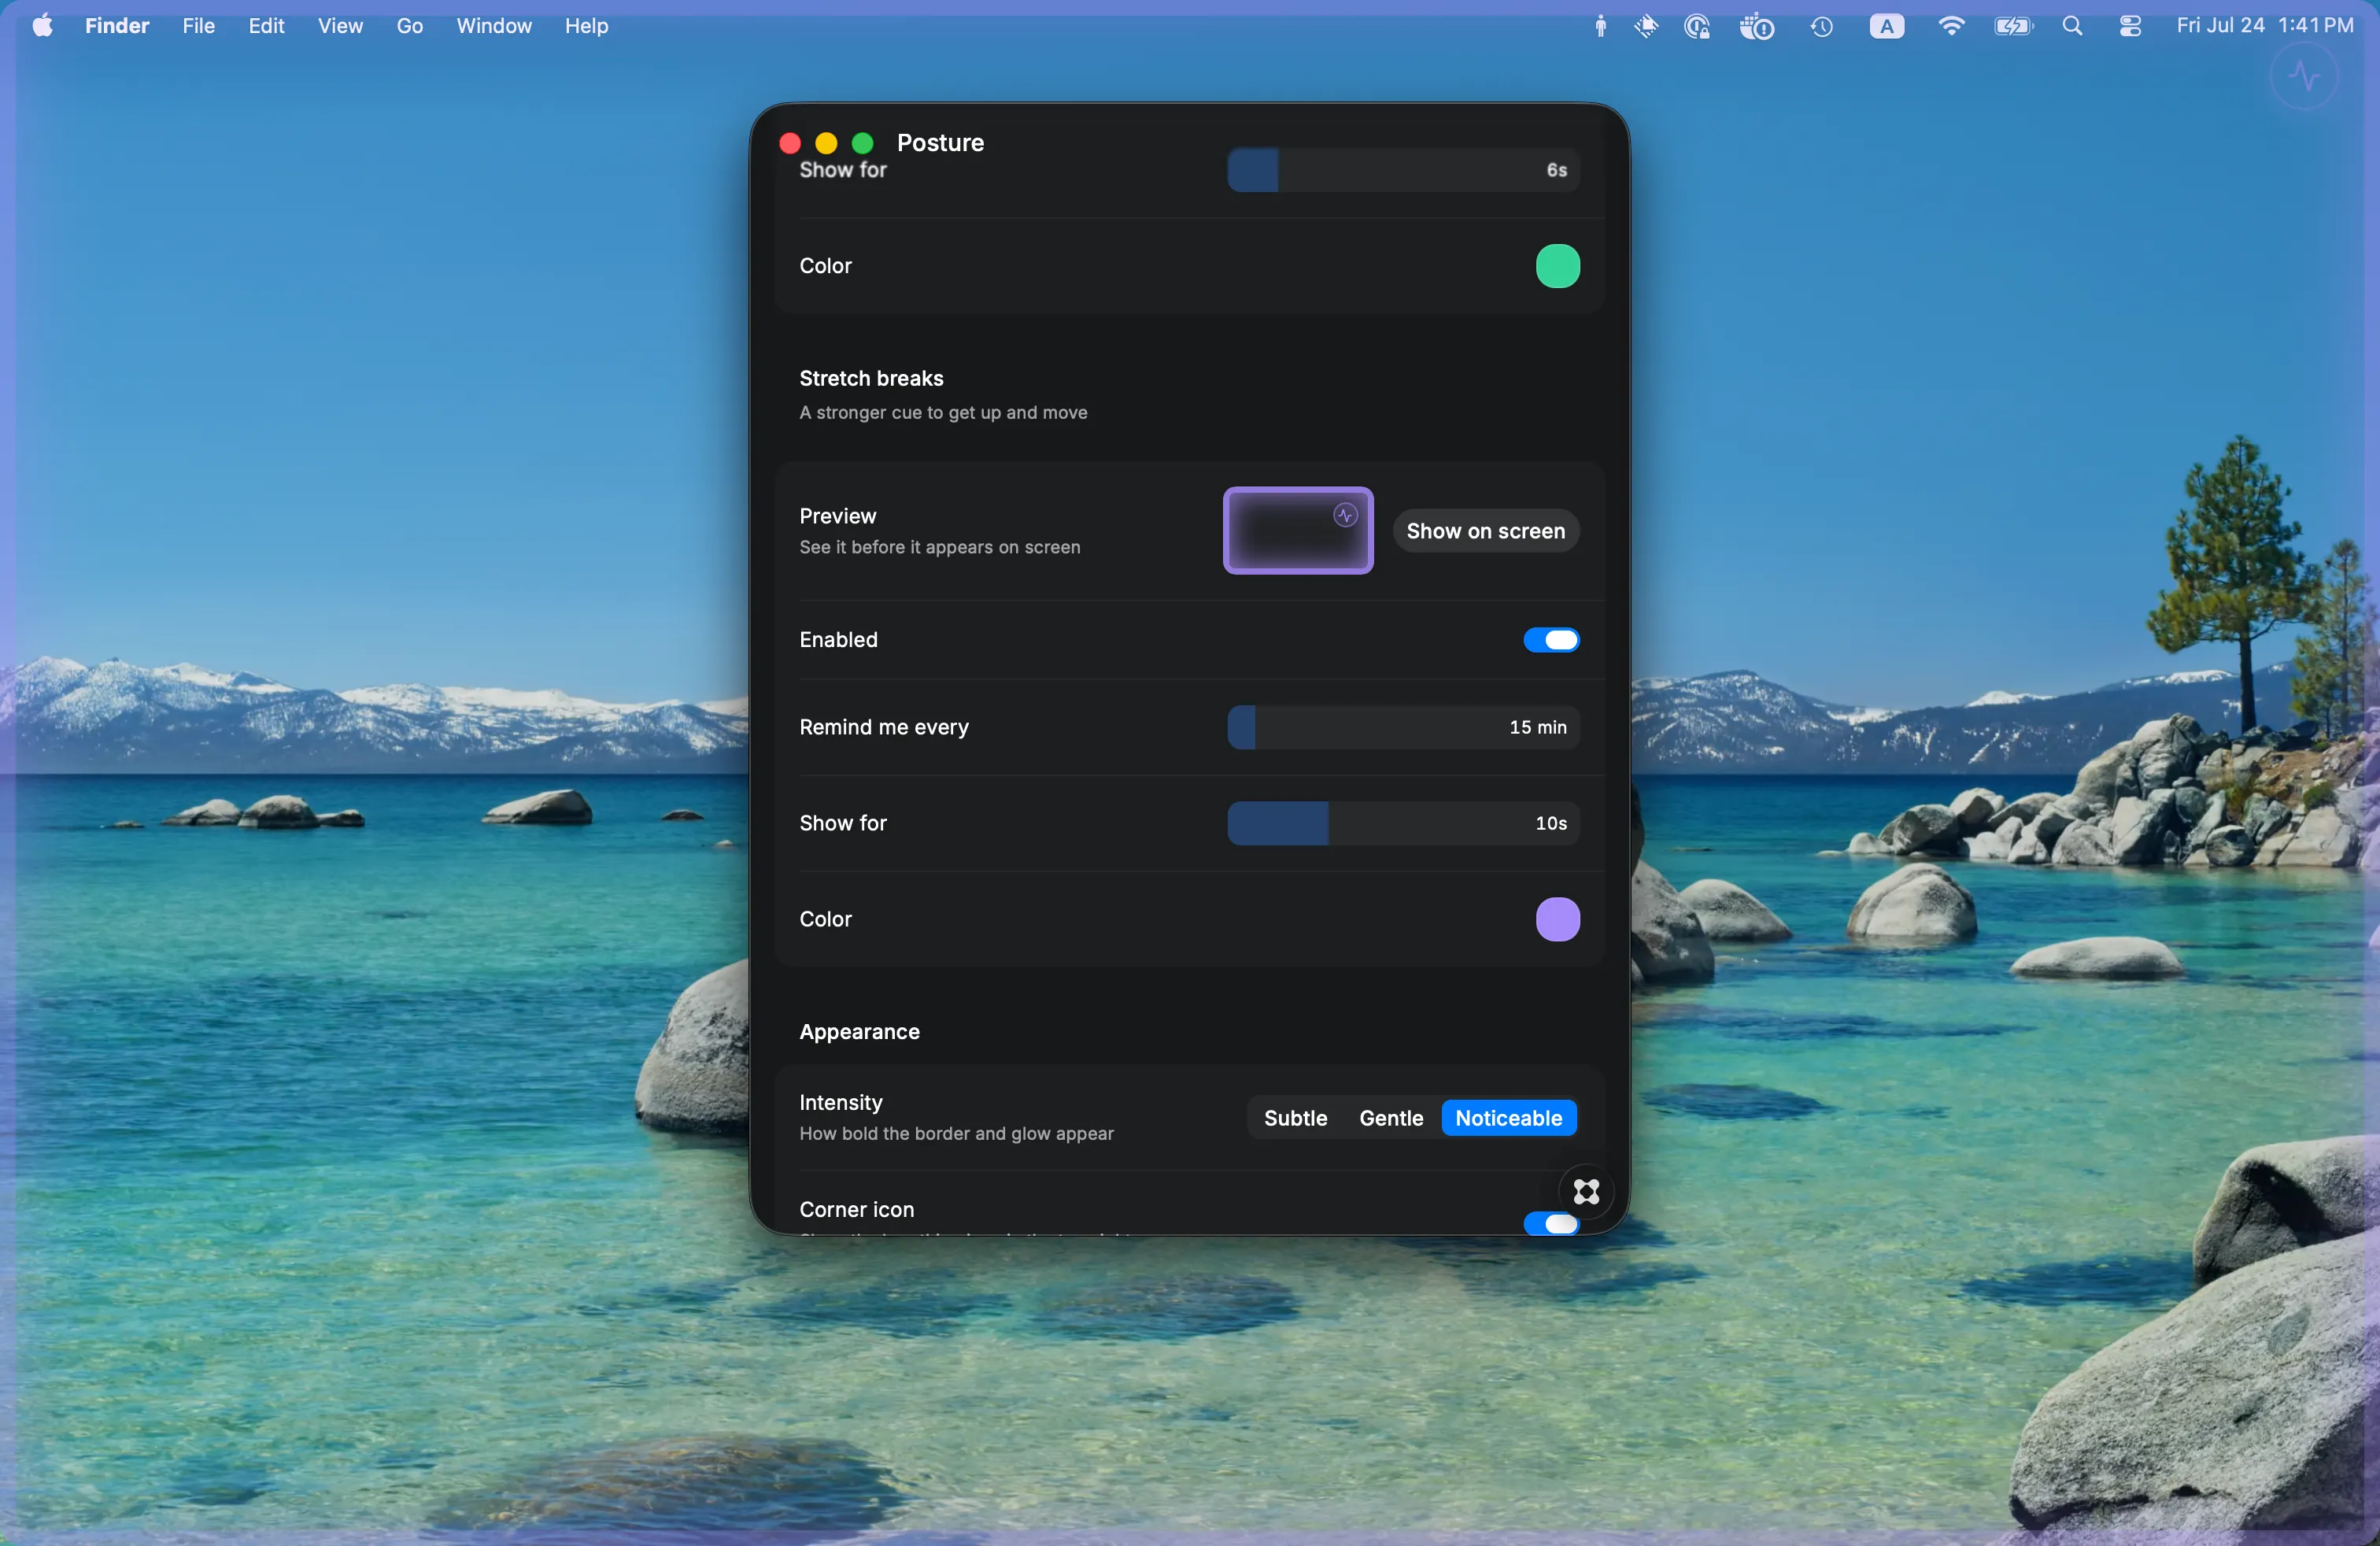Click 'See it before it appears on screen'

coord(939,547)
